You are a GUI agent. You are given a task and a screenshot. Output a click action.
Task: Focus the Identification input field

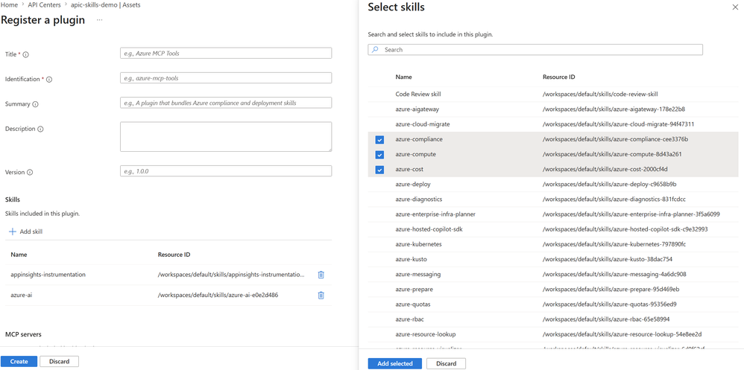226,77
